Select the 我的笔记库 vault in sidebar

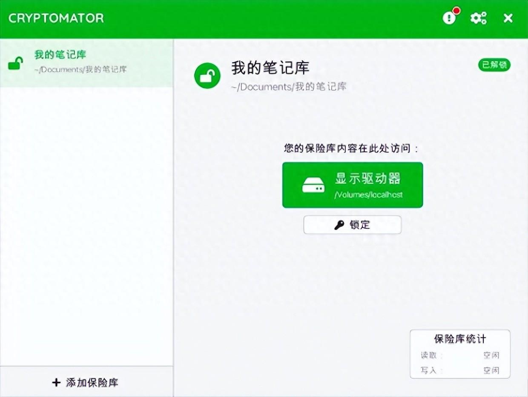coord(86,63)
